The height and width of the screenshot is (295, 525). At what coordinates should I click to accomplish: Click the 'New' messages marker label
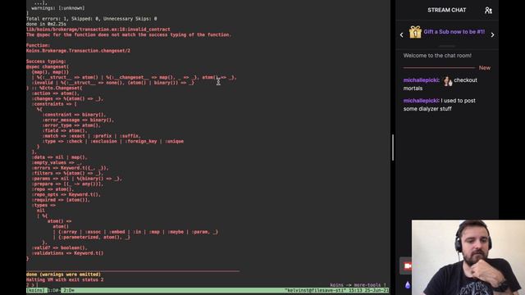[x=485, y=68]
